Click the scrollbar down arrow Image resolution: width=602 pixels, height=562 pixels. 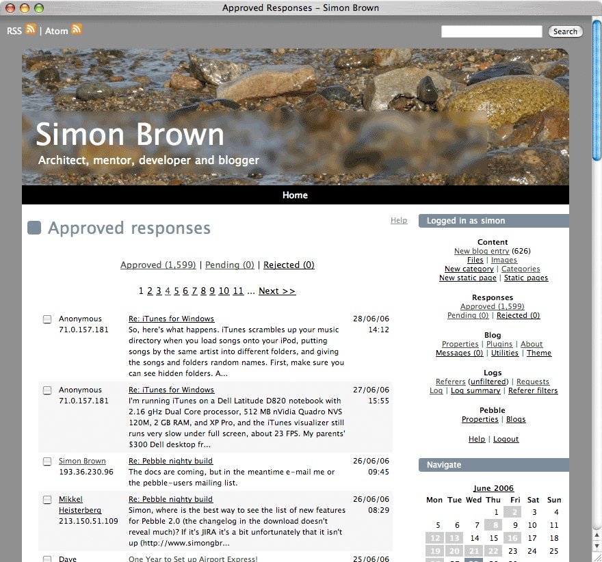point(597,546)
